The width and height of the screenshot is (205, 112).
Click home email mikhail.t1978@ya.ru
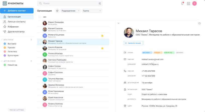click(150, 64)
